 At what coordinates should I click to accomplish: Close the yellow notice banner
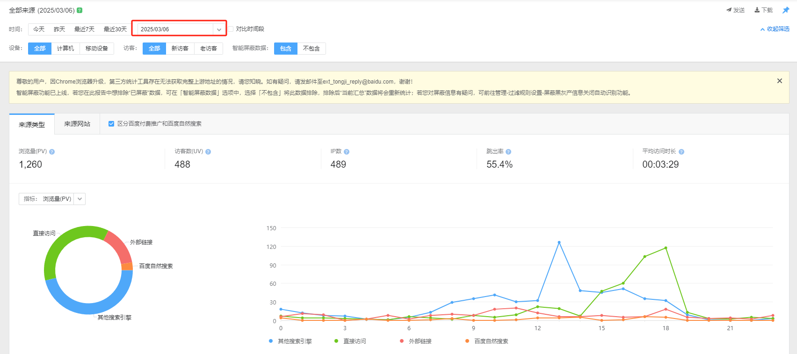point(780,81)
